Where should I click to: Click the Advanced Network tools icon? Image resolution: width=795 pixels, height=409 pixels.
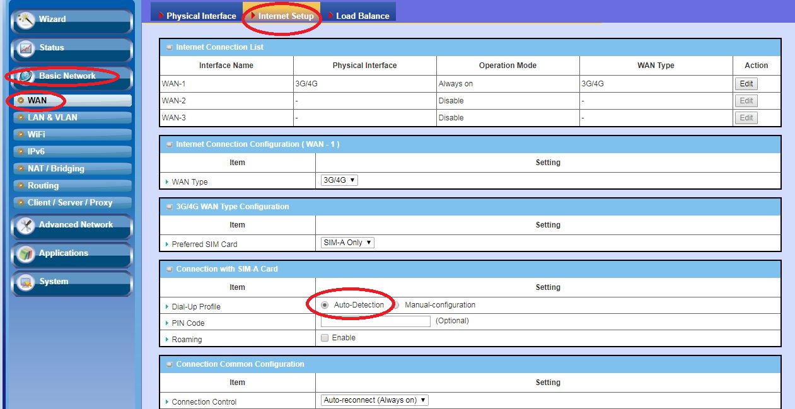tap(26, 225)
